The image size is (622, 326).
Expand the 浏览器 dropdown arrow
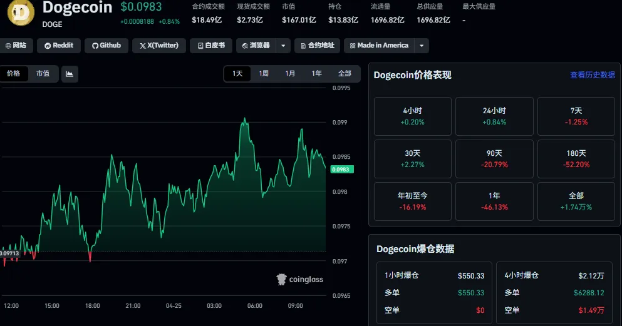(283, 46)
